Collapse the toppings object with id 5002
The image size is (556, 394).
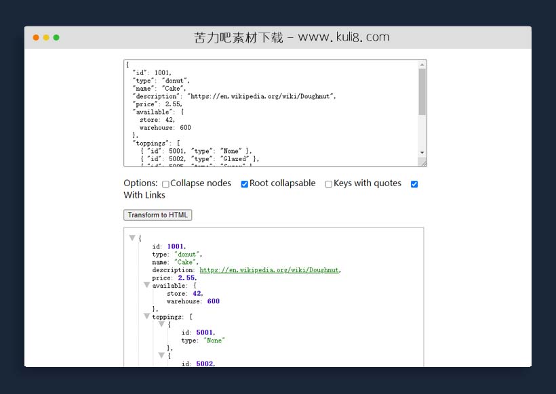coord(161,355)
